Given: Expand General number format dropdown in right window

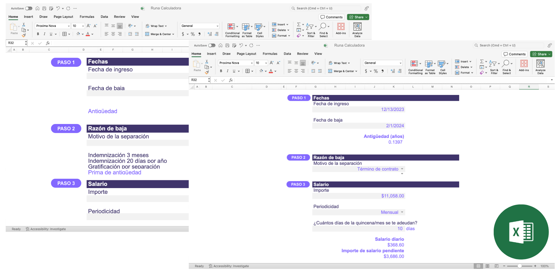Looking at the screenshot, I should pos(400,63).
